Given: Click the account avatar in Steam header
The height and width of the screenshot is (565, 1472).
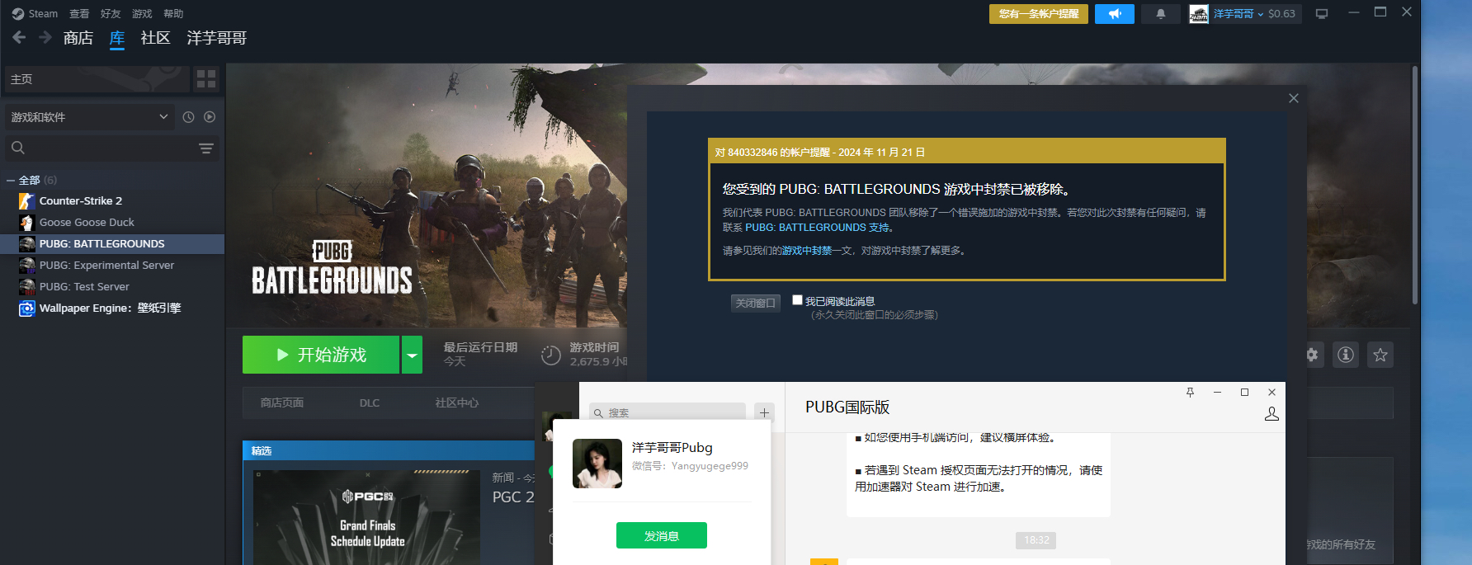Looking at the screenshot, I should coord(1199,14).
